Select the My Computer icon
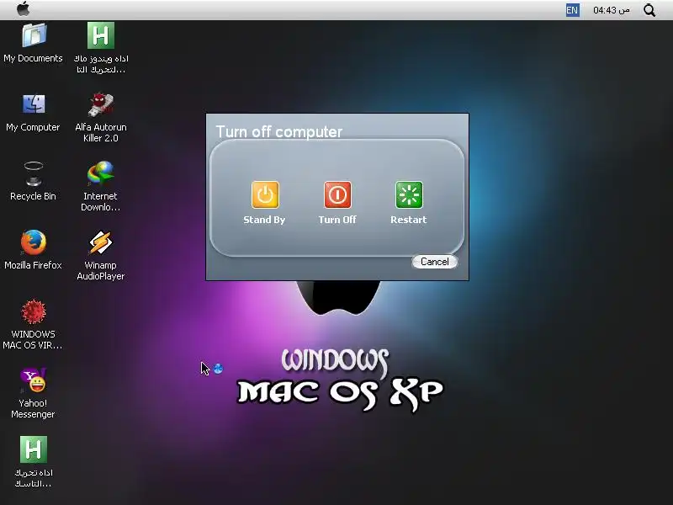 tap(34, 104)
